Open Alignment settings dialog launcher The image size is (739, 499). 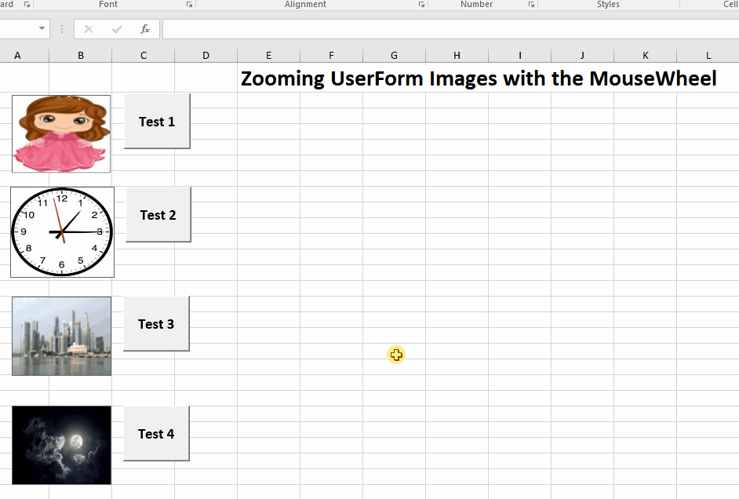coord(422,5)
